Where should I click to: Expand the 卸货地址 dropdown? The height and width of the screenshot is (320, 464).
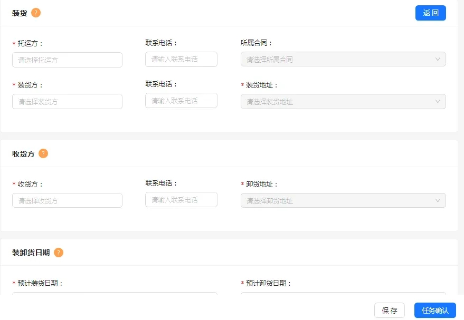343,200
